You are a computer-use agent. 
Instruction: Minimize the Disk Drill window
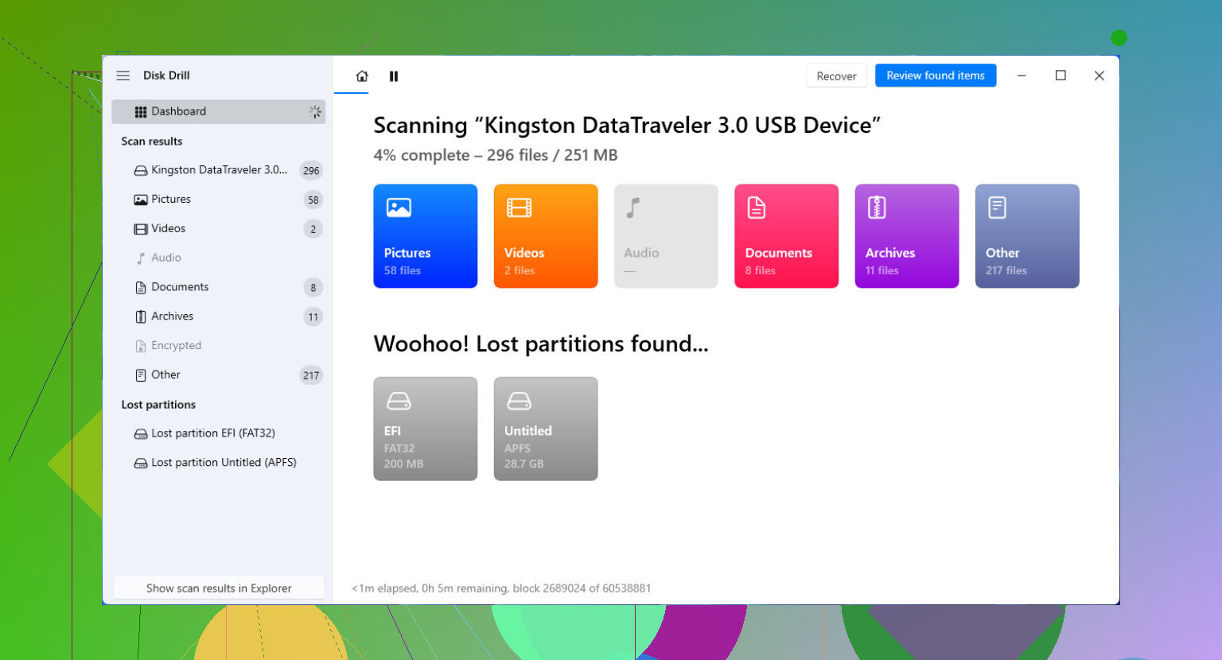click(x=1022, y=76)
